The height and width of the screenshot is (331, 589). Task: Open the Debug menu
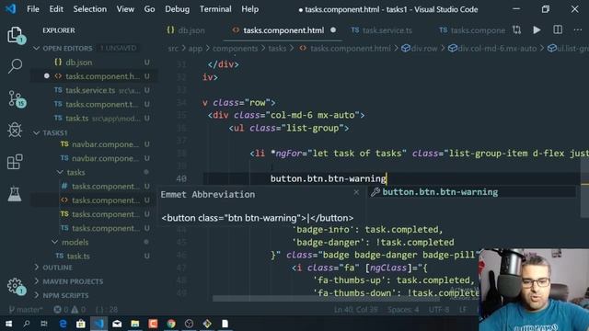click(177, 9)
